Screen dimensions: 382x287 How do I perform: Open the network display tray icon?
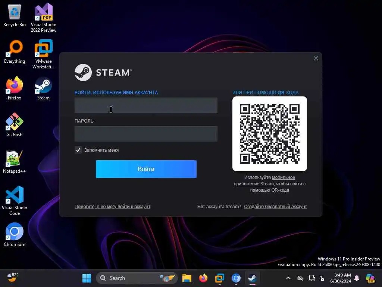point(312,278)
